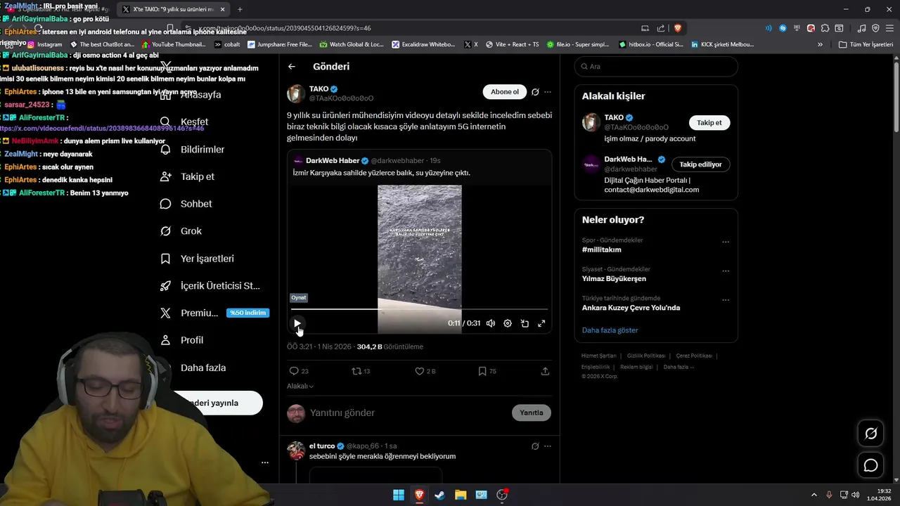
Task: Open video in picture-in-picture mode
Action: coord(525,323)
